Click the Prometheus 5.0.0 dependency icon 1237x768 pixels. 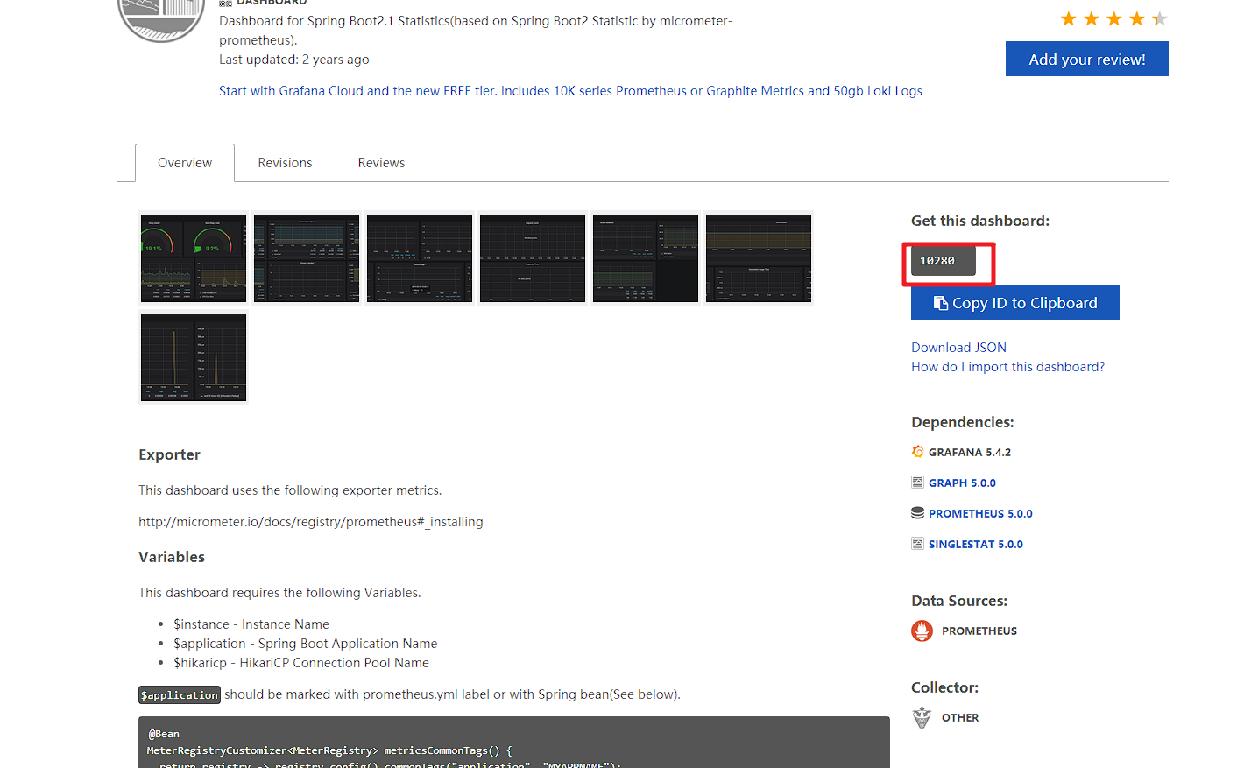pyautogui.click(x=917, y=513)
